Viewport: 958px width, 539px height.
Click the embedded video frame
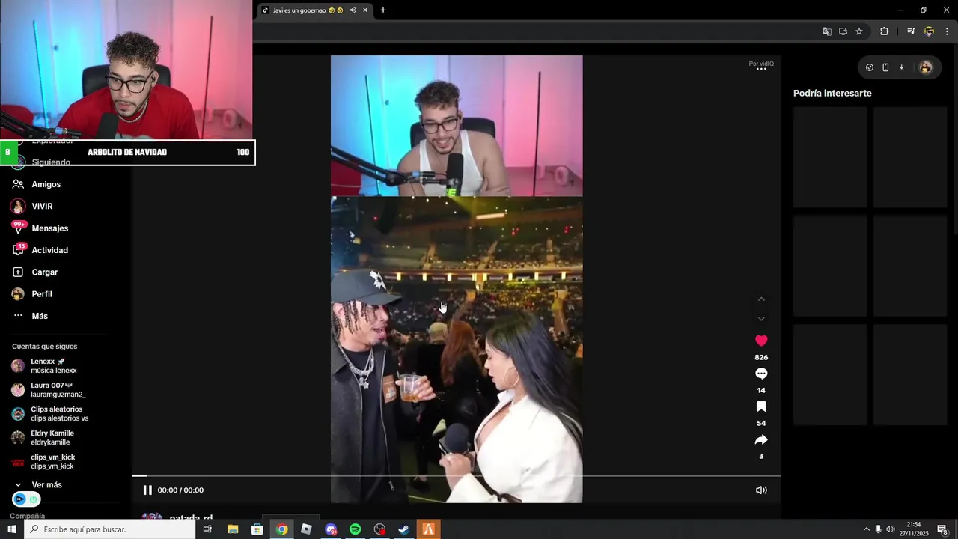[457, 279]
